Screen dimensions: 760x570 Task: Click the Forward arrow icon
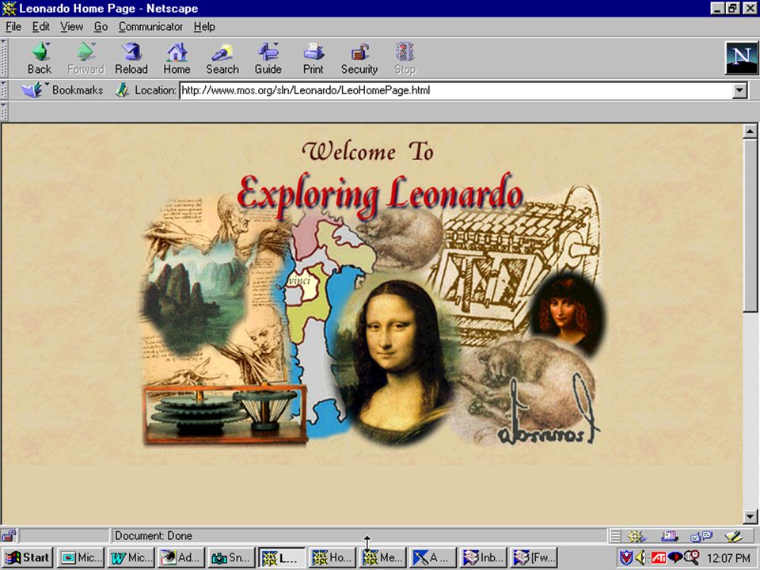[85, 51]
